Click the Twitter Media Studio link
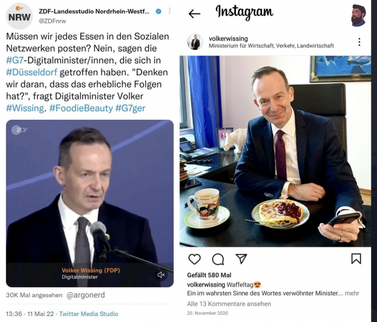This screenshot has width=377, height=322. 89,314
